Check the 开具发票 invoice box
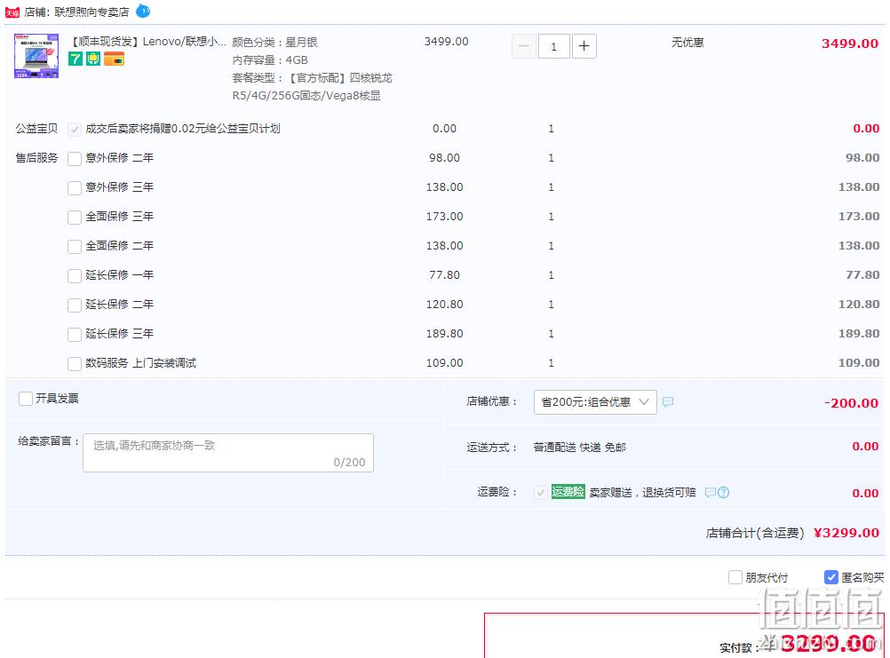890x658 pixels. (26, 399)
